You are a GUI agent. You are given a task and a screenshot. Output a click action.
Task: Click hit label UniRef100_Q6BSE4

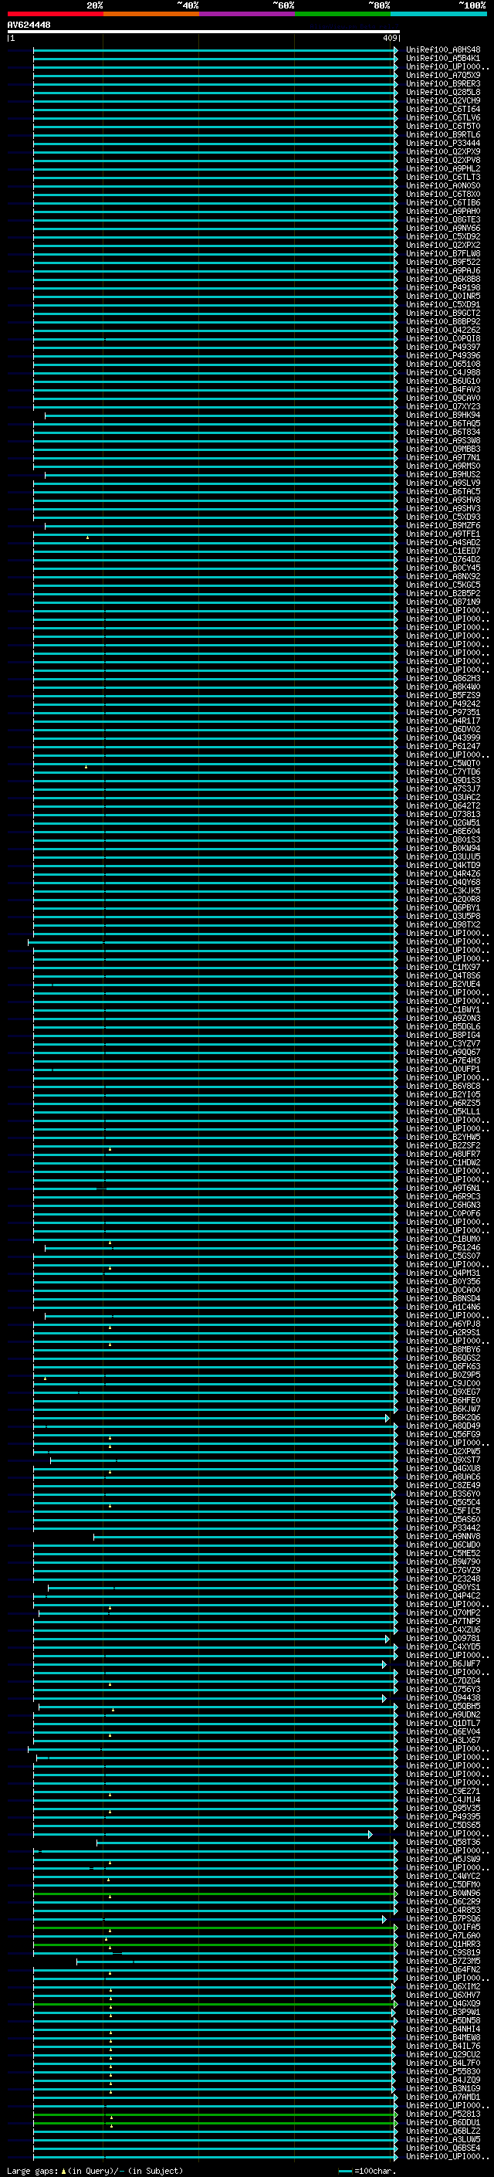click(443, 2148)
